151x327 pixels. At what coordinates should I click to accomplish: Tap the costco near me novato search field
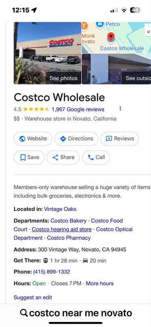coord(76,313)
